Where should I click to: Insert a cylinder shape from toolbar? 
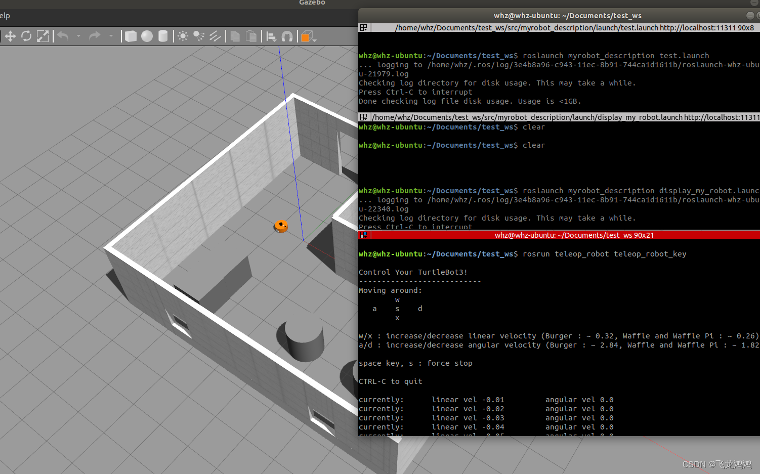(163, 36)
